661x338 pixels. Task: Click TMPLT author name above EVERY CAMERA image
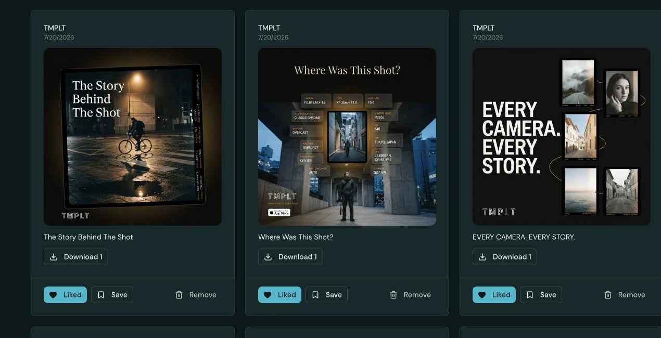484,28
